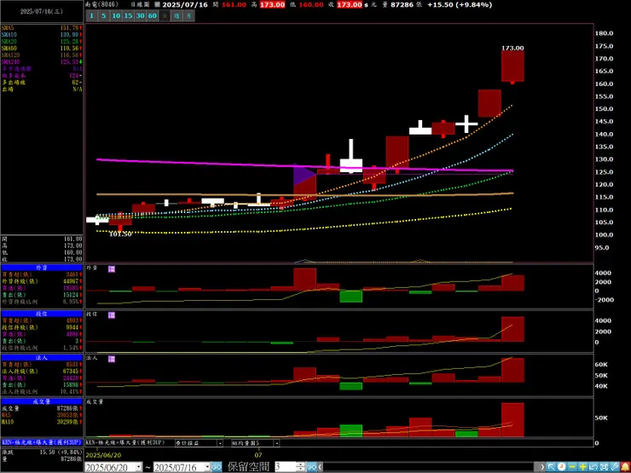Switch chart to weekly (週) timeframe
631x473 pixels.
177,15
